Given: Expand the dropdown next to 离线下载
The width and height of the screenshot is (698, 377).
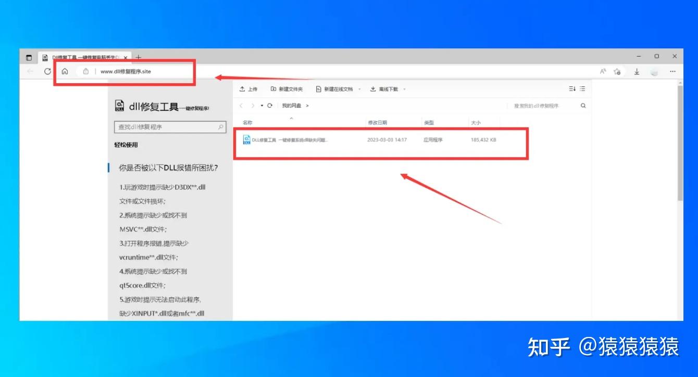Looking at the screenshot, I should (403, 89).
